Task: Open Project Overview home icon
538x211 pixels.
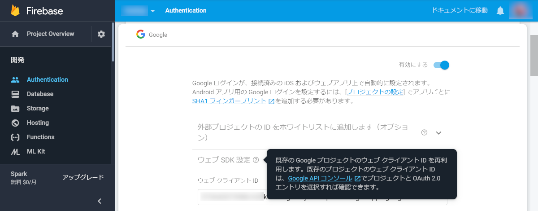Action: click(15, 34)
